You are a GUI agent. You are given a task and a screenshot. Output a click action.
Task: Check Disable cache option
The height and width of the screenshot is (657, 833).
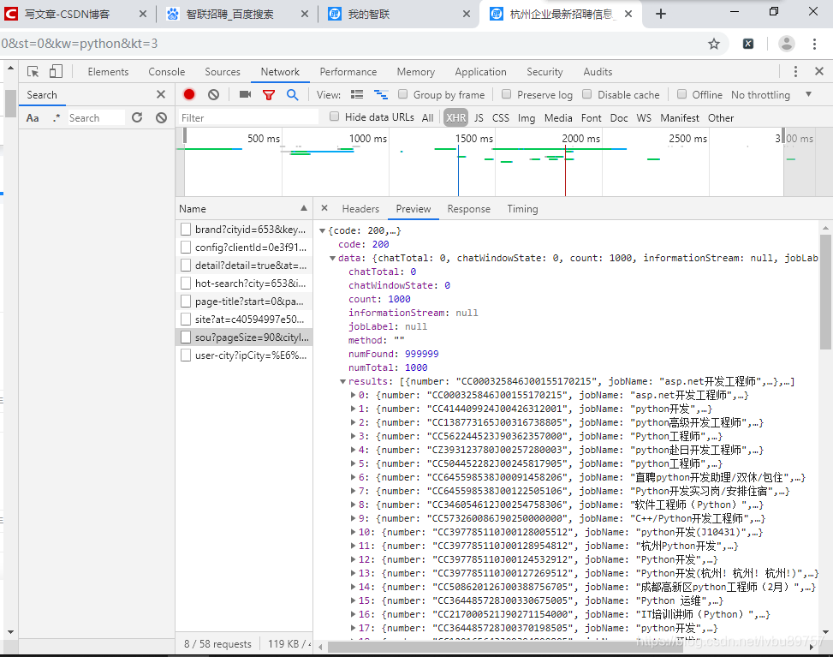tap(587, 94)
